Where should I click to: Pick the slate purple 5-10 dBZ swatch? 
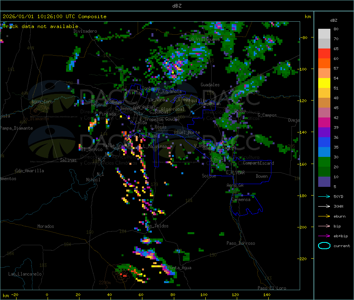pyautogui.click(x=324, y=182)
